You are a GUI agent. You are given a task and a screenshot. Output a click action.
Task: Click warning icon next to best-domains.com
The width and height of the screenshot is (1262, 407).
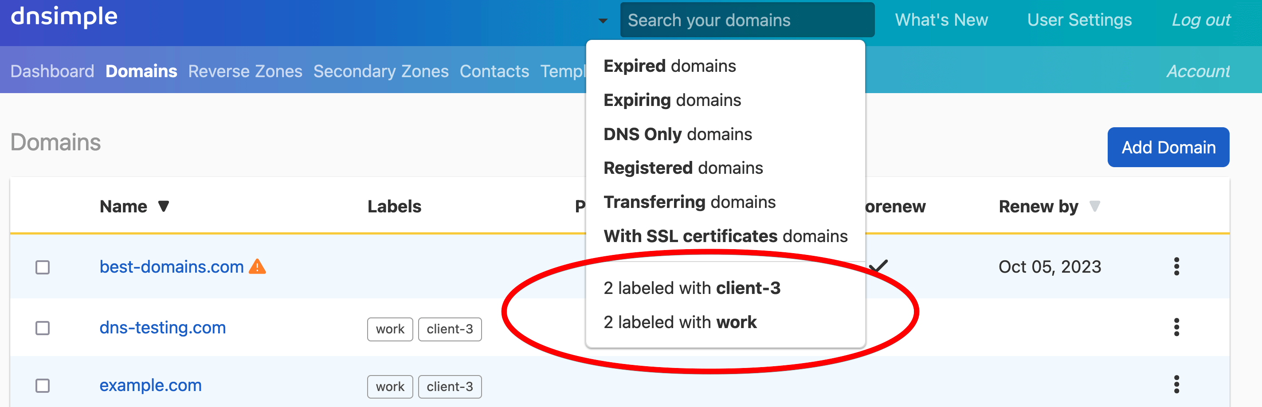tap(257, 266)
